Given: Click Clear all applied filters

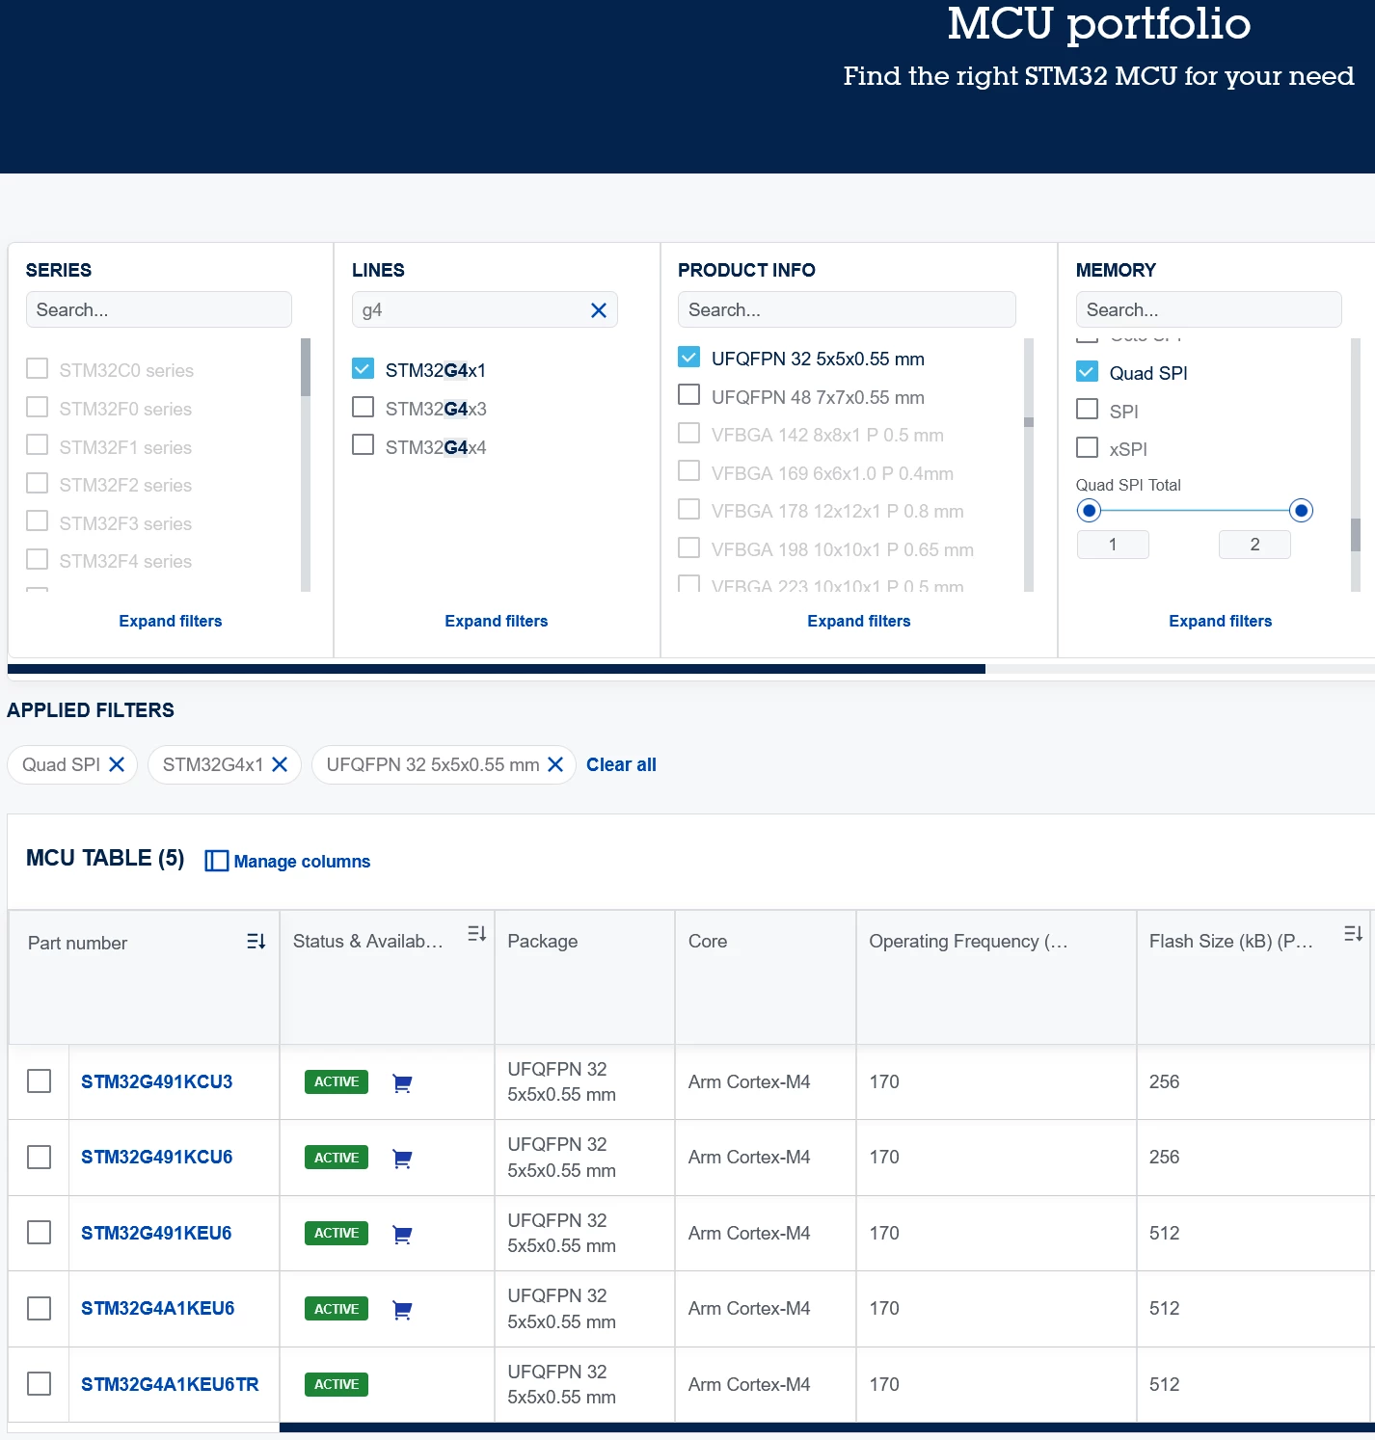Looking at the screenshot, I should coord(621,764).
